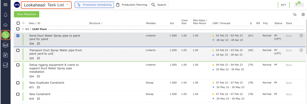
Task: Click task ID 524
Action: [31, 77]
